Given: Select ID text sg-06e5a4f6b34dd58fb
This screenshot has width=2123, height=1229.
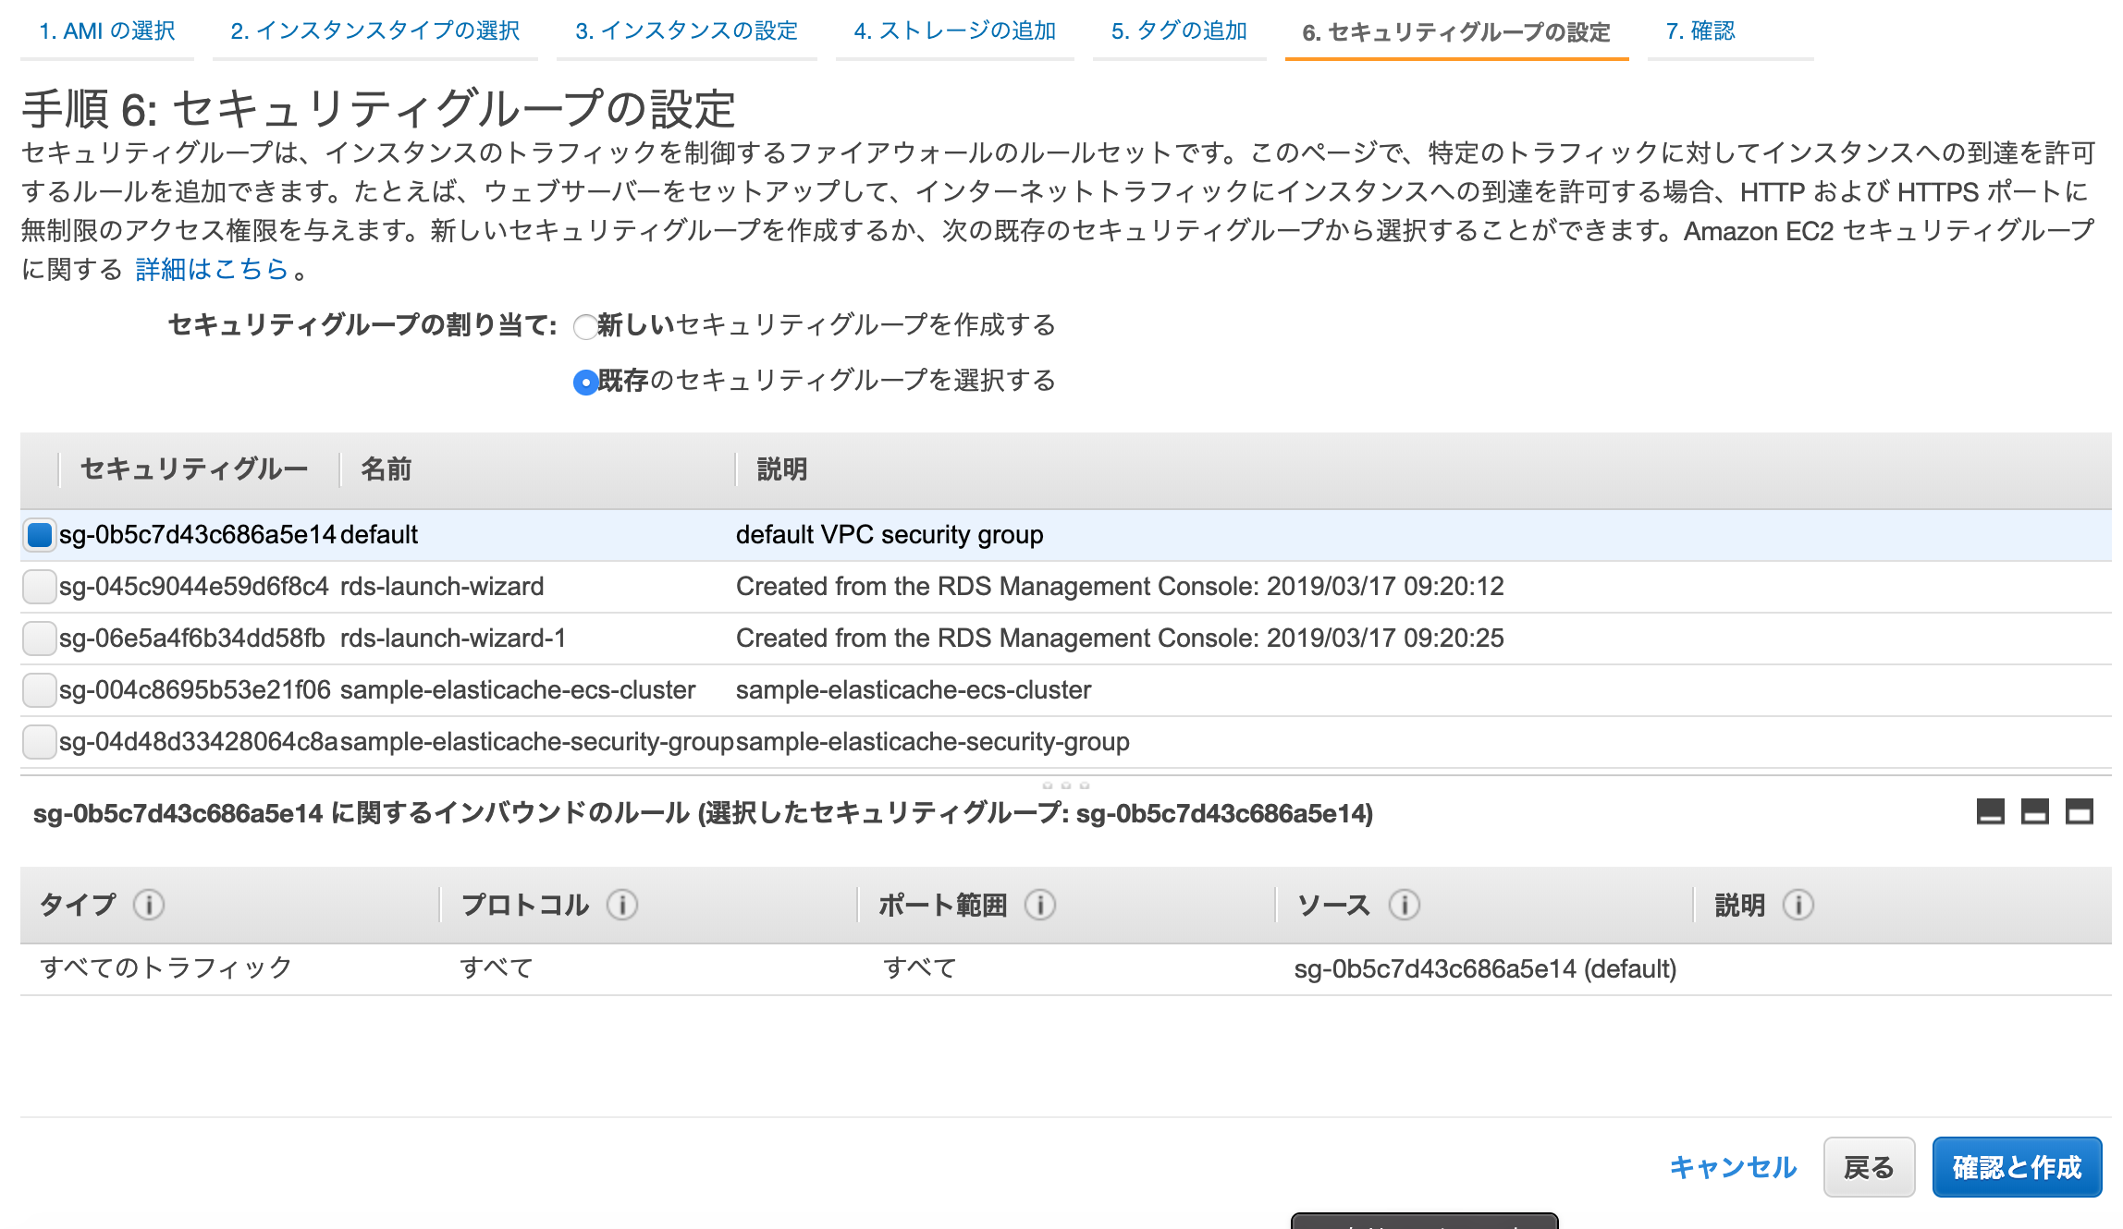Looking at the screenshot, I should tap(192, 639).
